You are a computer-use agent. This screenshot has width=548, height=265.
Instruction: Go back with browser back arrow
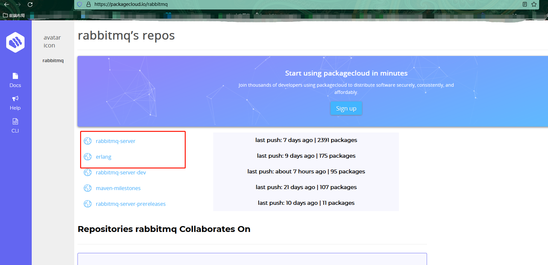[7, 4]
